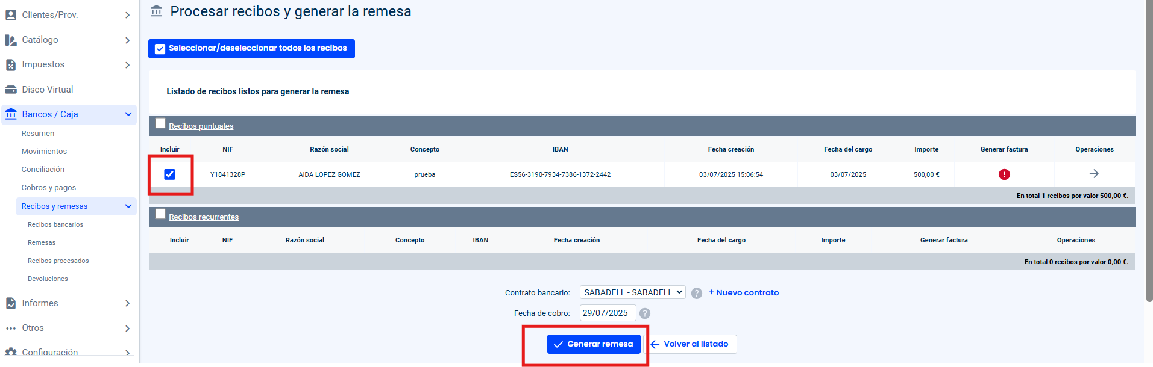Image resolution: width=1153 pixels, height=367 pixels.
Task: Click the Nuevo contrato link
Action: pyautogui.click(x=743, y=292)
